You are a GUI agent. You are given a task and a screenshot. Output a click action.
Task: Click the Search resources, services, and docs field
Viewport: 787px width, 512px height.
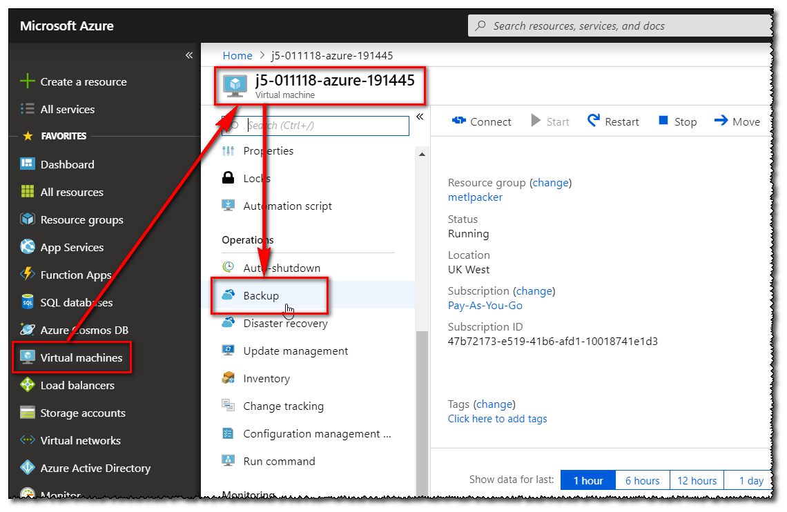click(x=620, y=26)
